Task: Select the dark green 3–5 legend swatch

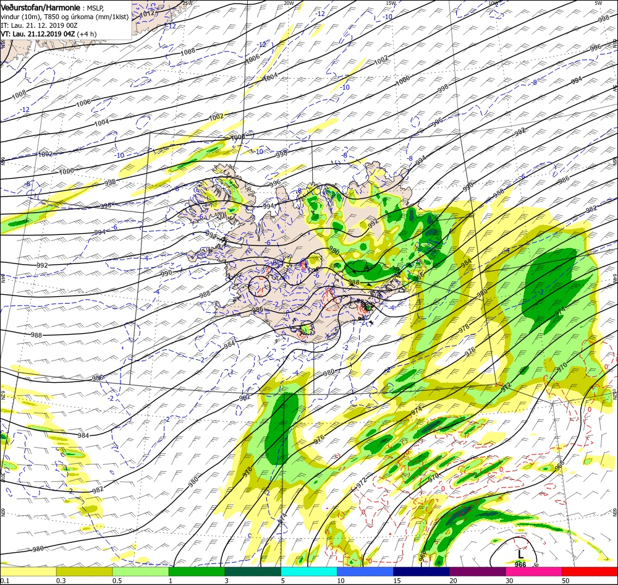Action: [253, 571]
